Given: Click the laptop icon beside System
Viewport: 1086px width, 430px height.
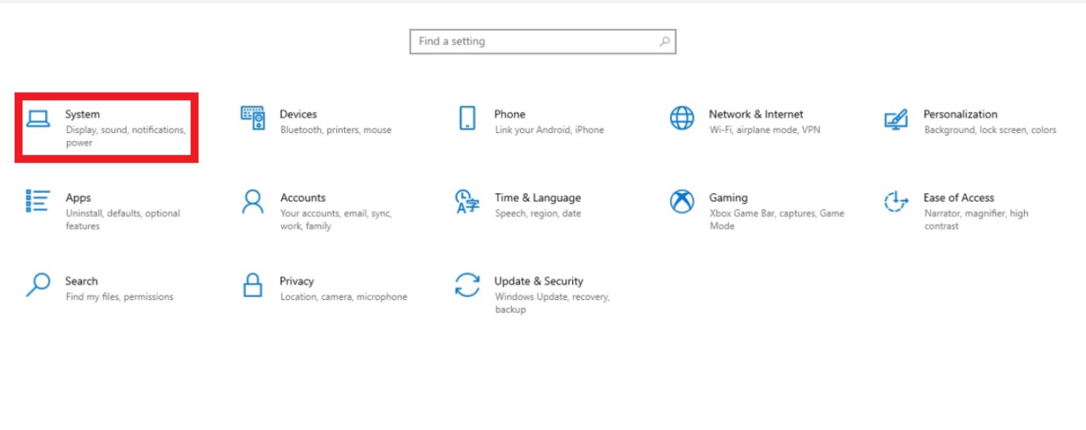Looking at the screenshot, I should click(38, 120).
